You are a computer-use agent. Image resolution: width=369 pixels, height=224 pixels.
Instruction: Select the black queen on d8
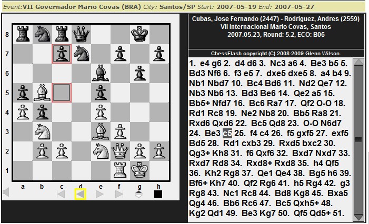[x=81, y=35]
